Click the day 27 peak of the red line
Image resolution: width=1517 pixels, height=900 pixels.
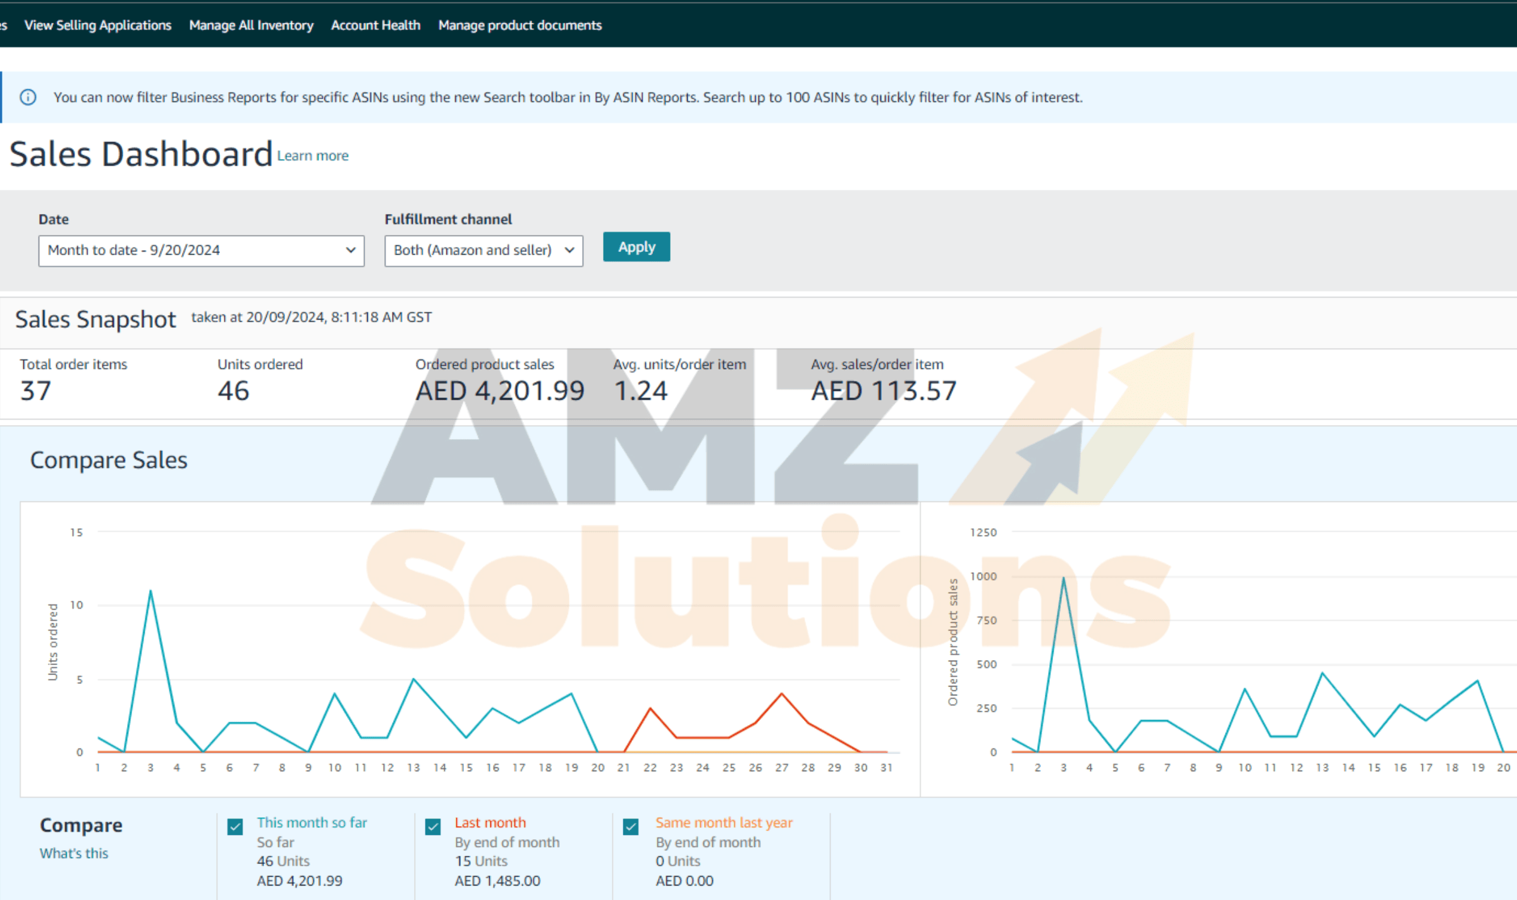pos(782,694)
